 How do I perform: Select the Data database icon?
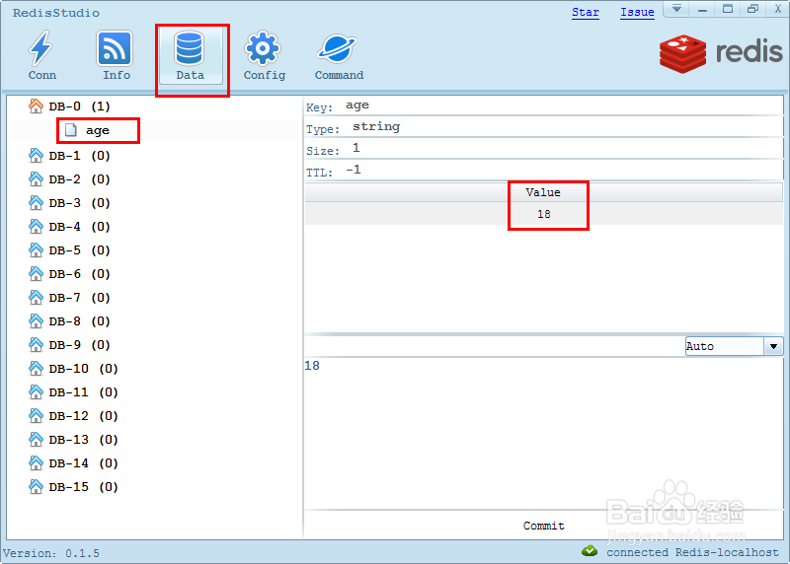[190, 48]
